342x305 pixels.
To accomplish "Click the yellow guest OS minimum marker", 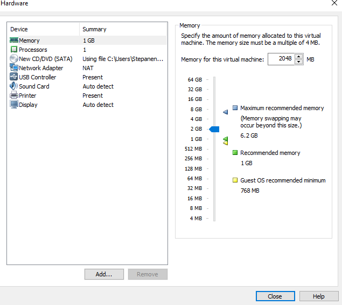I will [x=226, y=143].
